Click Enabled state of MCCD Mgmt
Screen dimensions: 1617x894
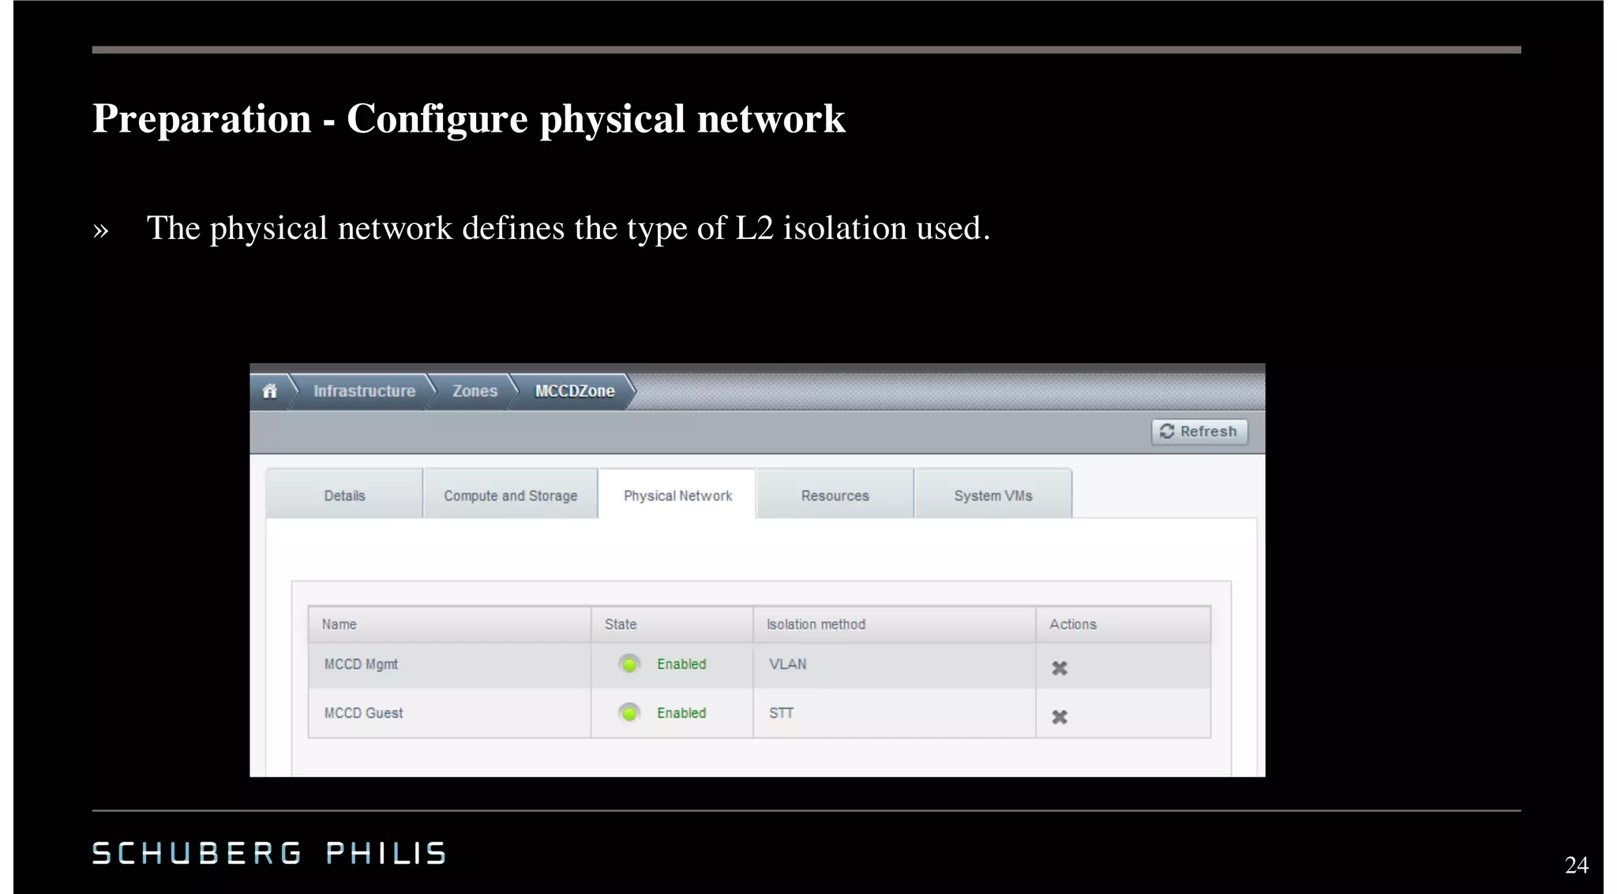click(681, 664)
